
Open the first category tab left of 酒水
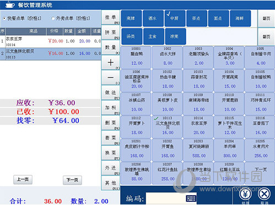pos(131,18)
